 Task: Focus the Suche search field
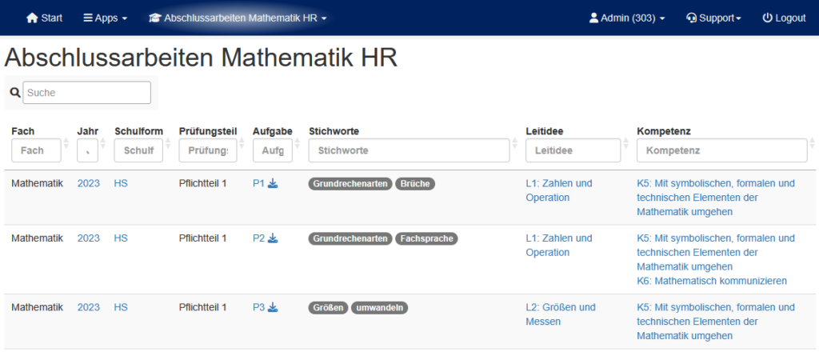tap(86, 93)
